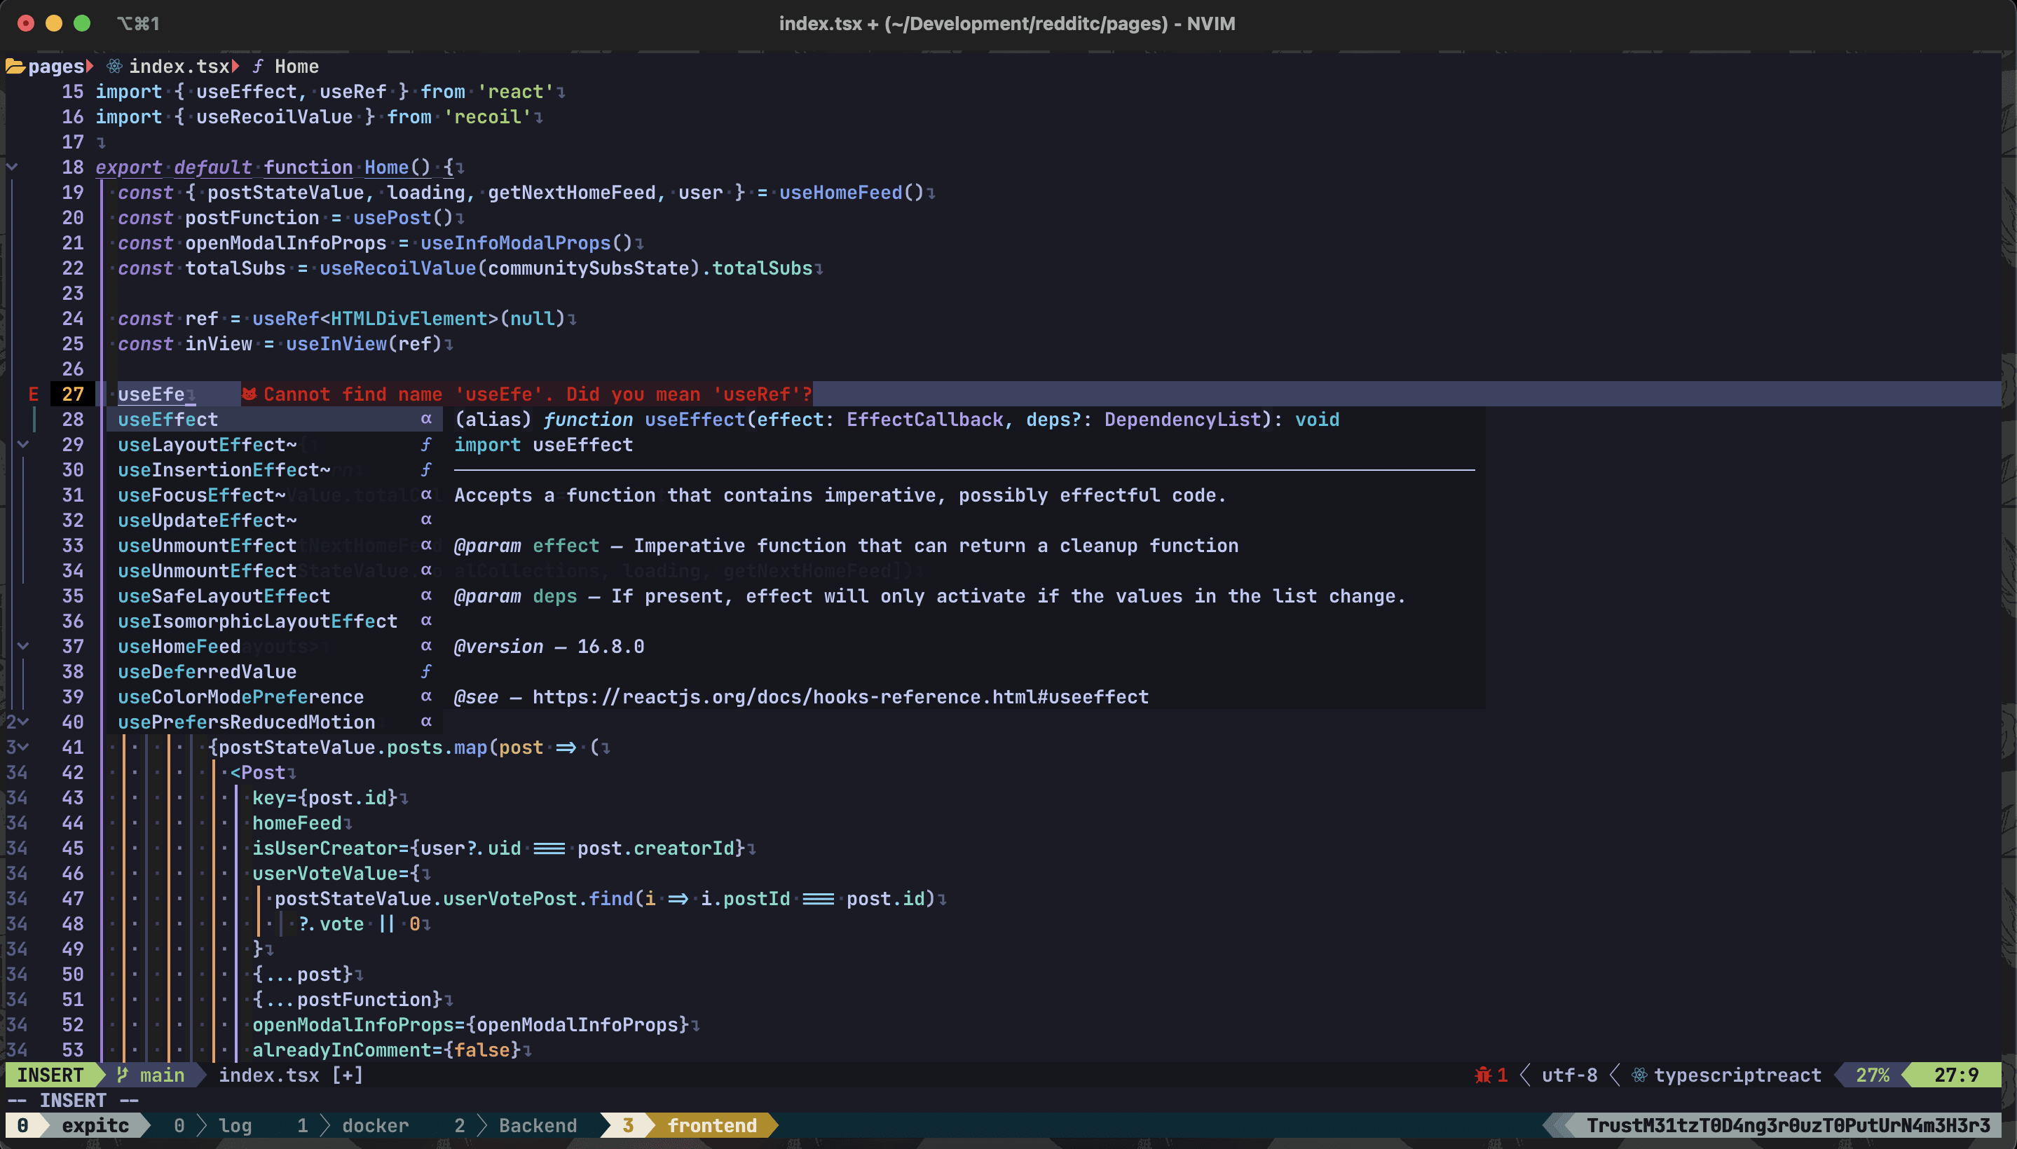2017x1149 pixels.
Task: Click the git branch icon in statusline
Action: [123, 1075]
